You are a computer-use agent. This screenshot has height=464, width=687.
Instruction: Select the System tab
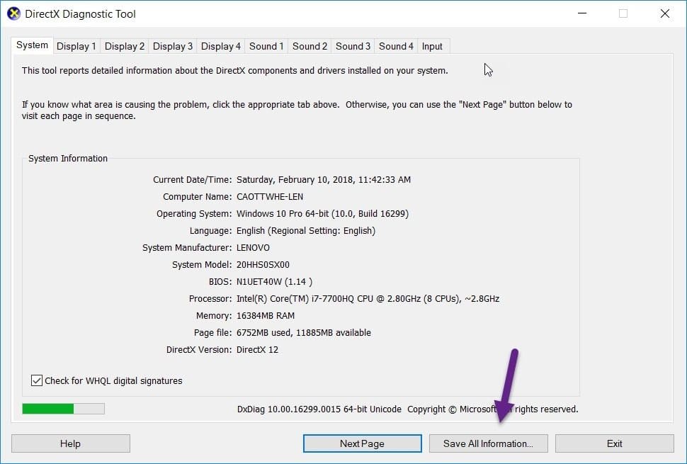click(x=32, y=45)
